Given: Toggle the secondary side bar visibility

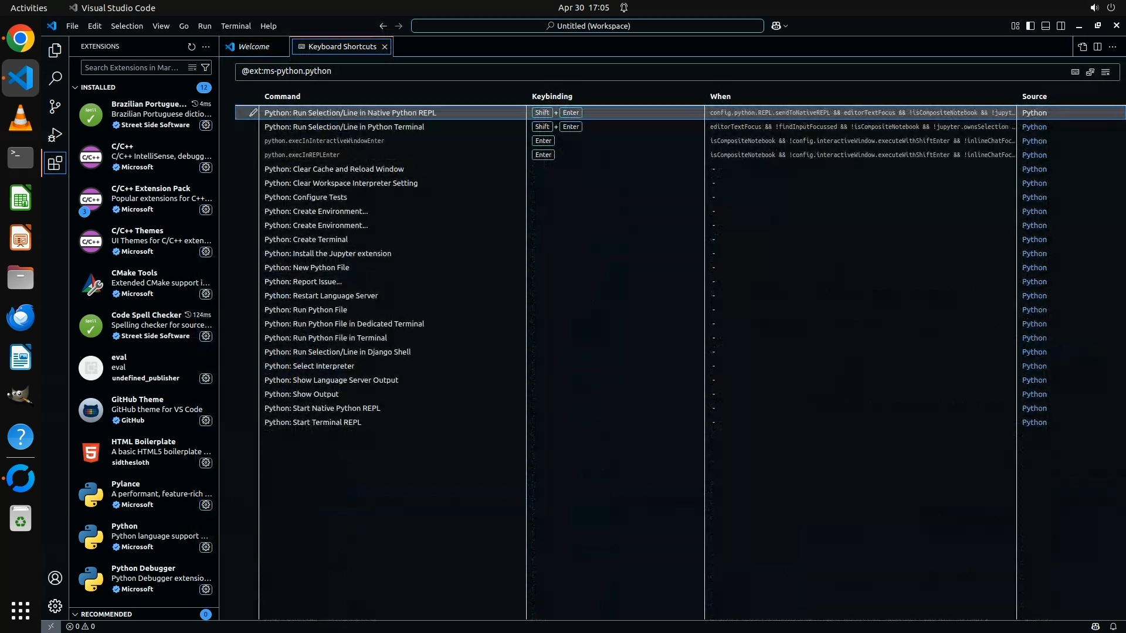Looking at the screenshot, I should (1061, 26).
